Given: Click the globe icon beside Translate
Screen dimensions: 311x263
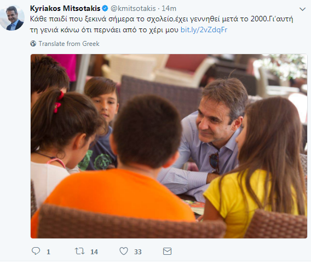Looking at the screenshot, I should (x=33, y=44).
